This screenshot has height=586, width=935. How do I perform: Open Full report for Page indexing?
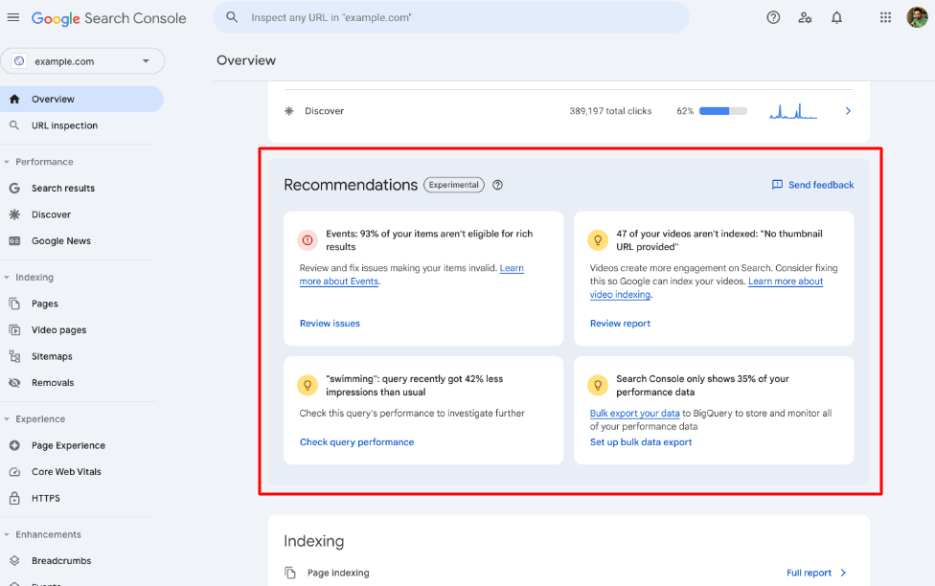(x=809, y=573)
